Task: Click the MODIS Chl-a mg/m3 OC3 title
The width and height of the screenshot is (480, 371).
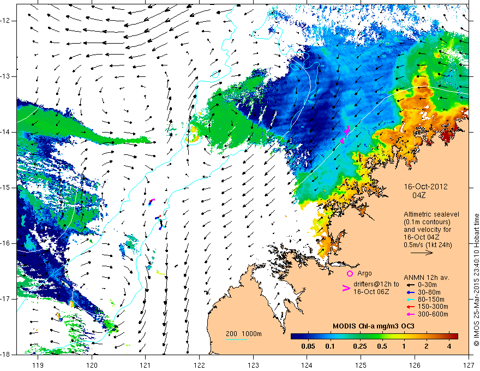Action: [374, 326]
